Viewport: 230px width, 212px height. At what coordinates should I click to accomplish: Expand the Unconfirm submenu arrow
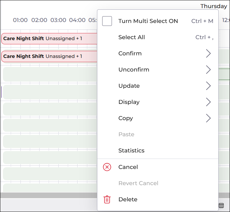[208, 70]
